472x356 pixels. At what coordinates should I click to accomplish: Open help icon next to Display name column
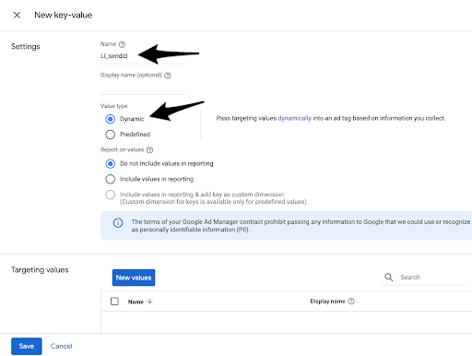351,302
